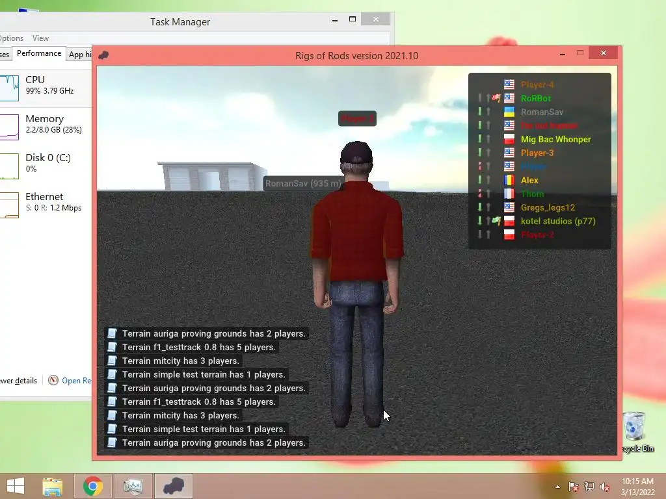The width and height of the screenshot is (666, 499).
Task: Launch Google Chrome from the taskbar
Action: coord(92,486)
